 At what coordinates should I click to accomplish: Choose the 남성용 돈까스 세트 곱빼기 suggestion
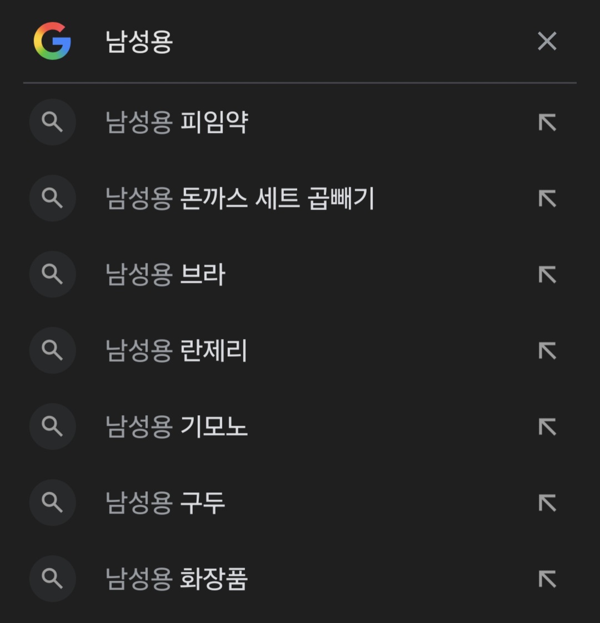pos(239,198)
